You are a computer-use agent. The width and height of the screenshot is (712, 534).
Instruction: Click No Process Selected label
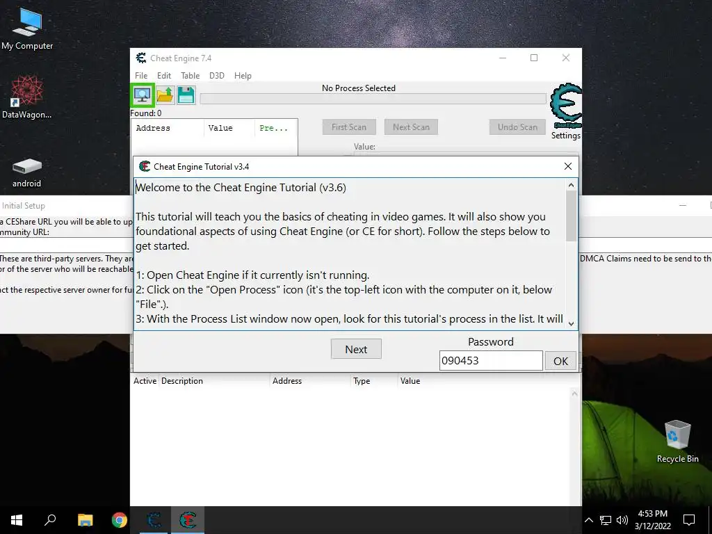[x=359, y=88]
